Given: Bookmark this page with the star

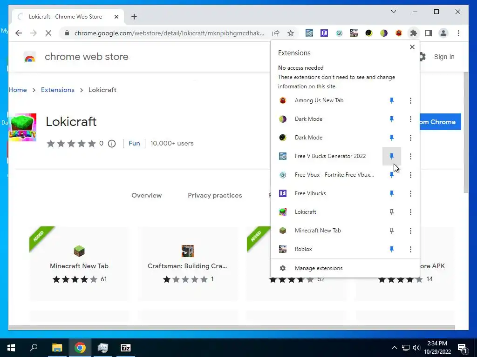Looking at the screenshot, I should [291, 33].
